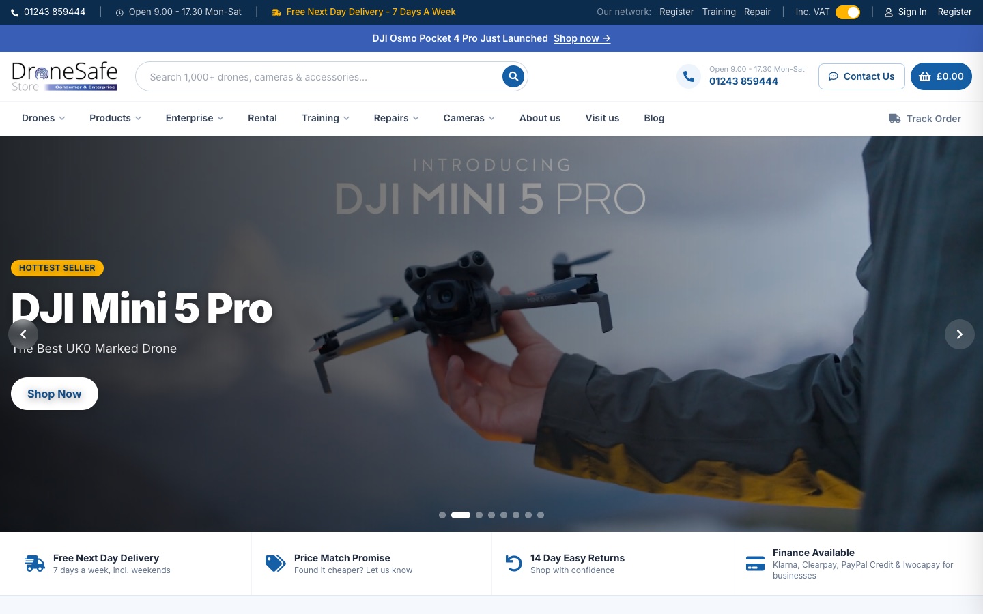Select the third carousel dot
The width and height of the screenshot is (983, 614).
coord(479,515)
